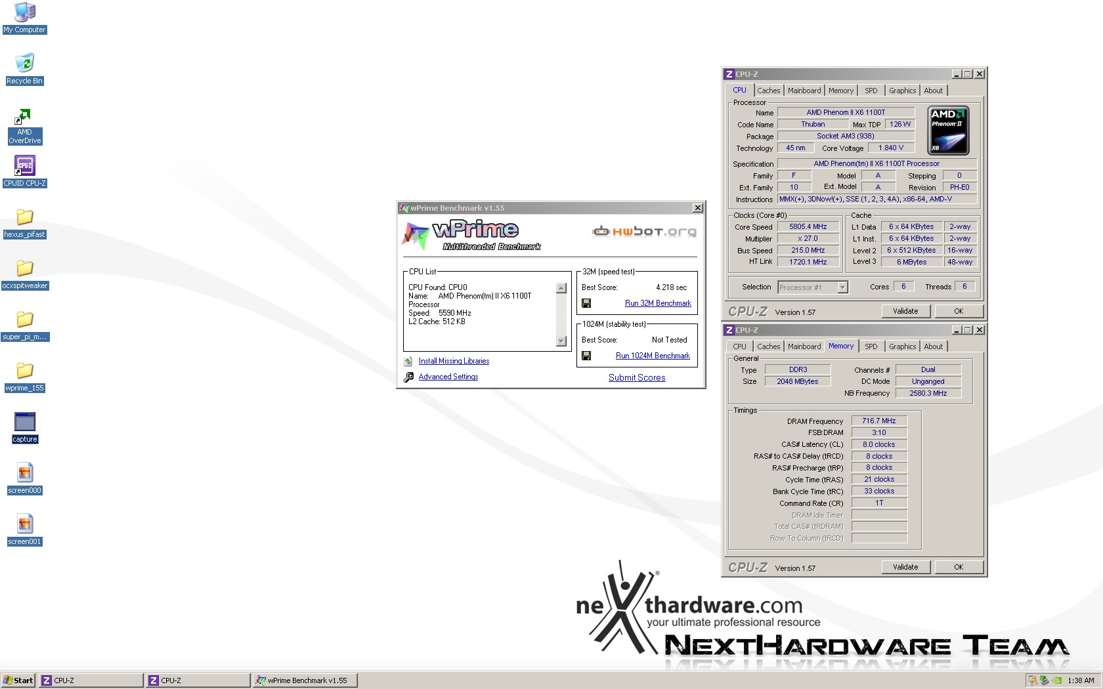Viewport: 1103px width, 689px height.
Task: Click the DRAM Frequency value 716.7 MHz
Action: [879, 421]
